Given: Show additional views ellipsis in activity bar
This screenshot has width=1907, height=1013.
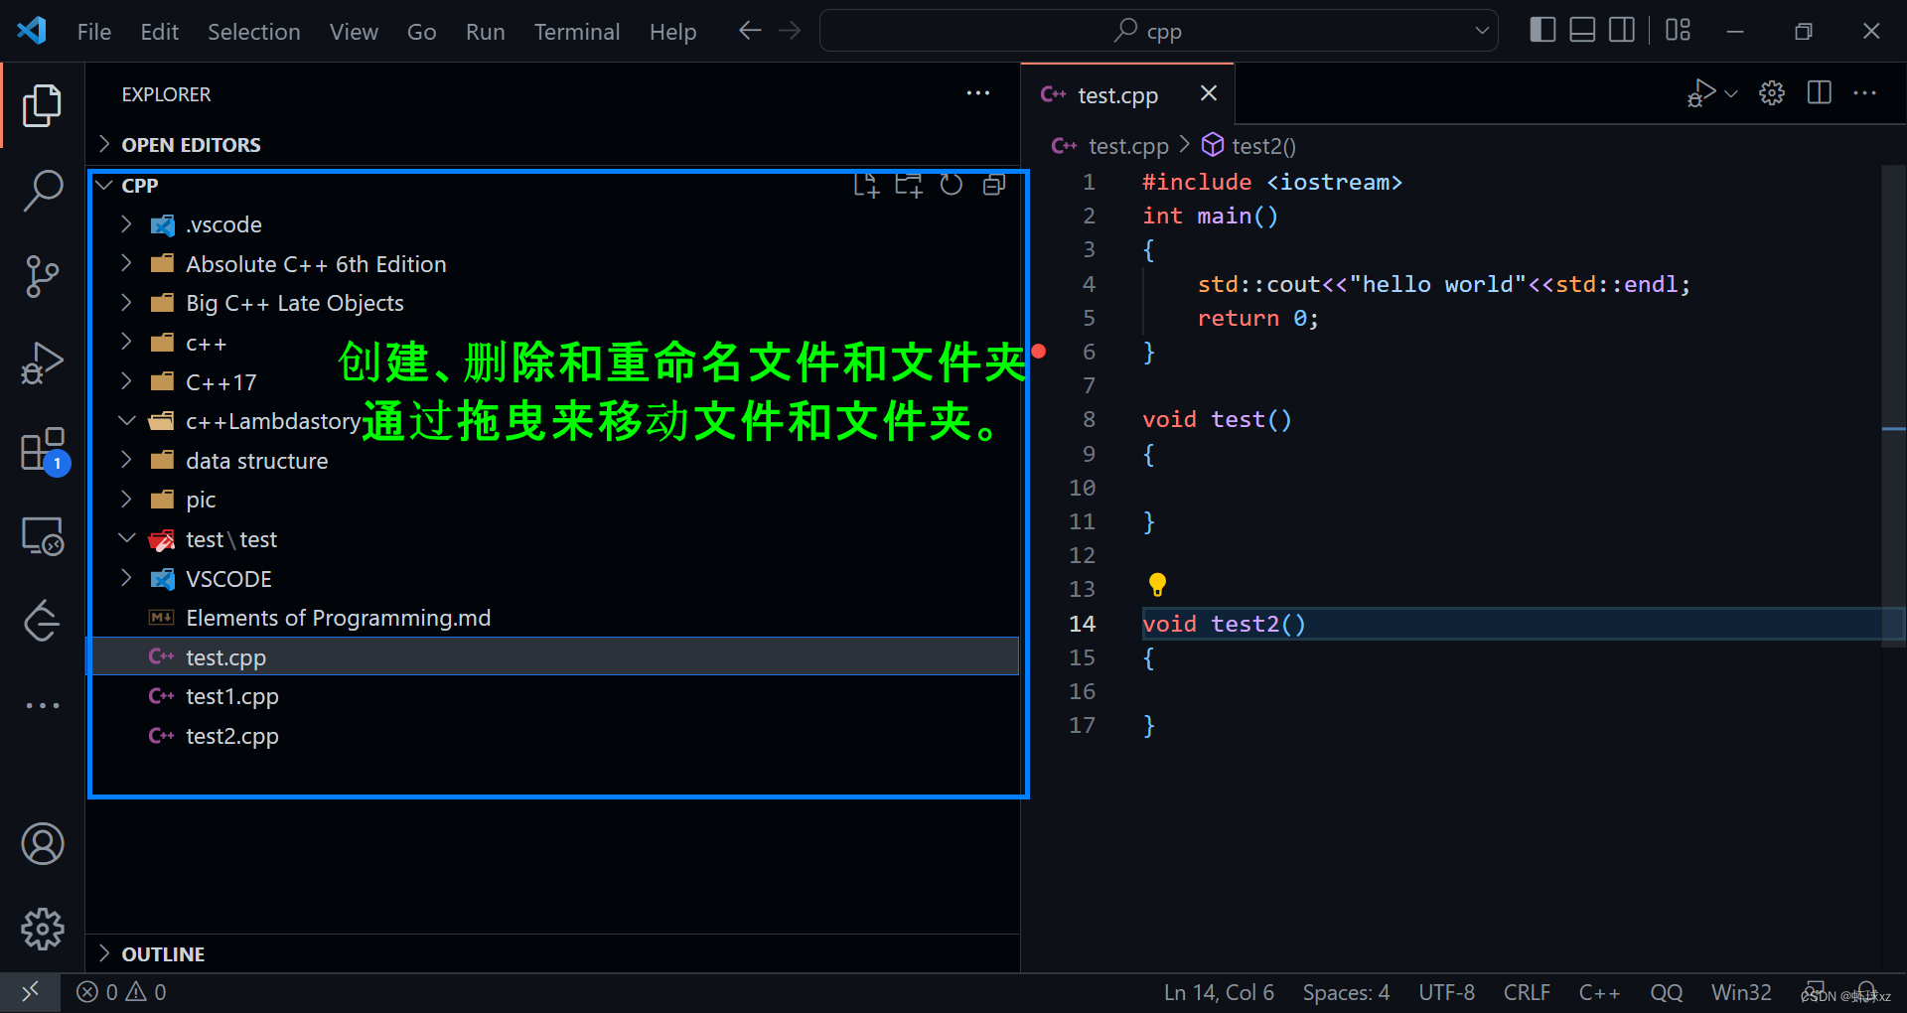Looking at the screenshot, I should [x=42, y=705].
